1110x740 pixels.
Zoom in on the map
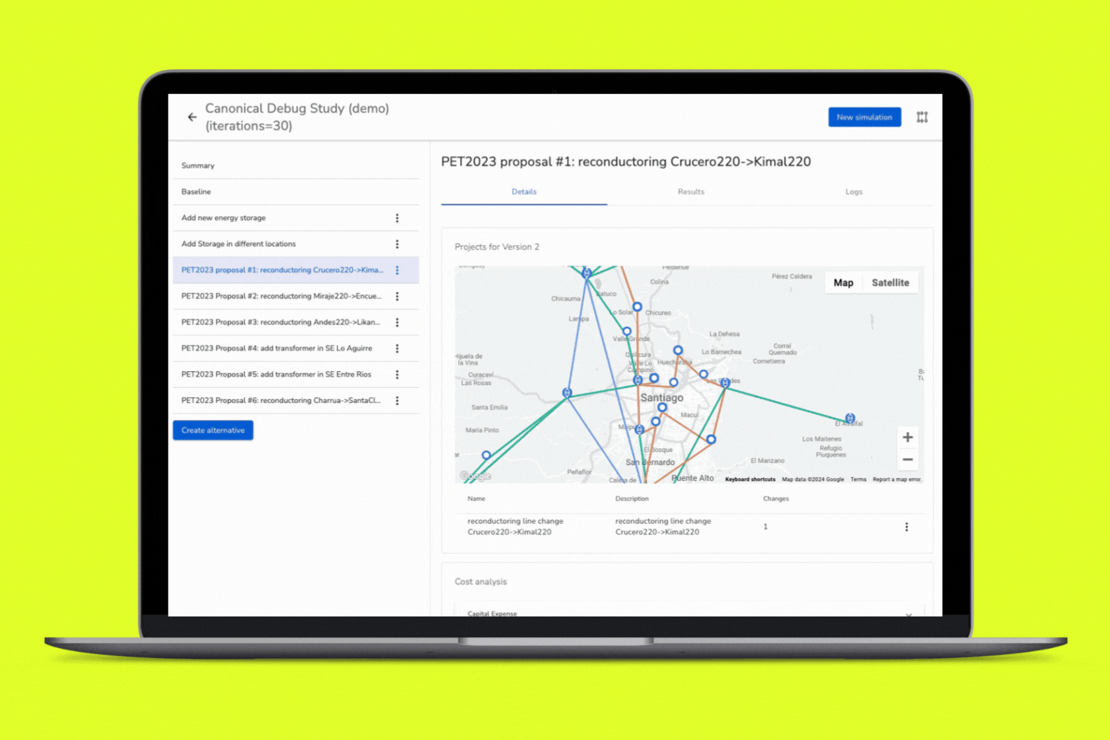907,437
